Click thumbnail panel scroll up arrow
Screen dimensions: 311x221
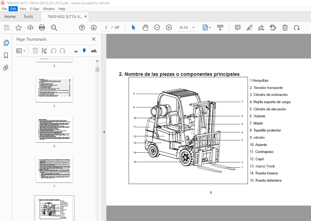[x=97, y=61]
